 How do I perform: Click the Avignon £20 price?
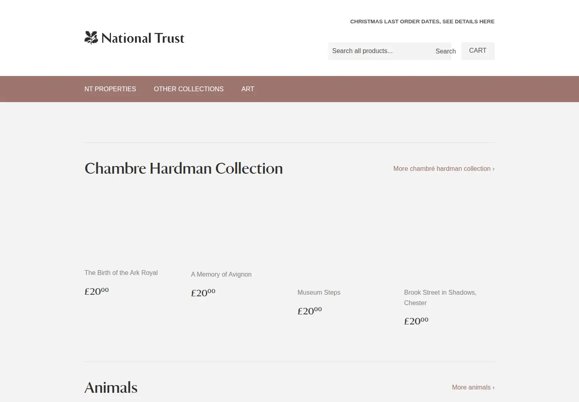tap(203, 293)
